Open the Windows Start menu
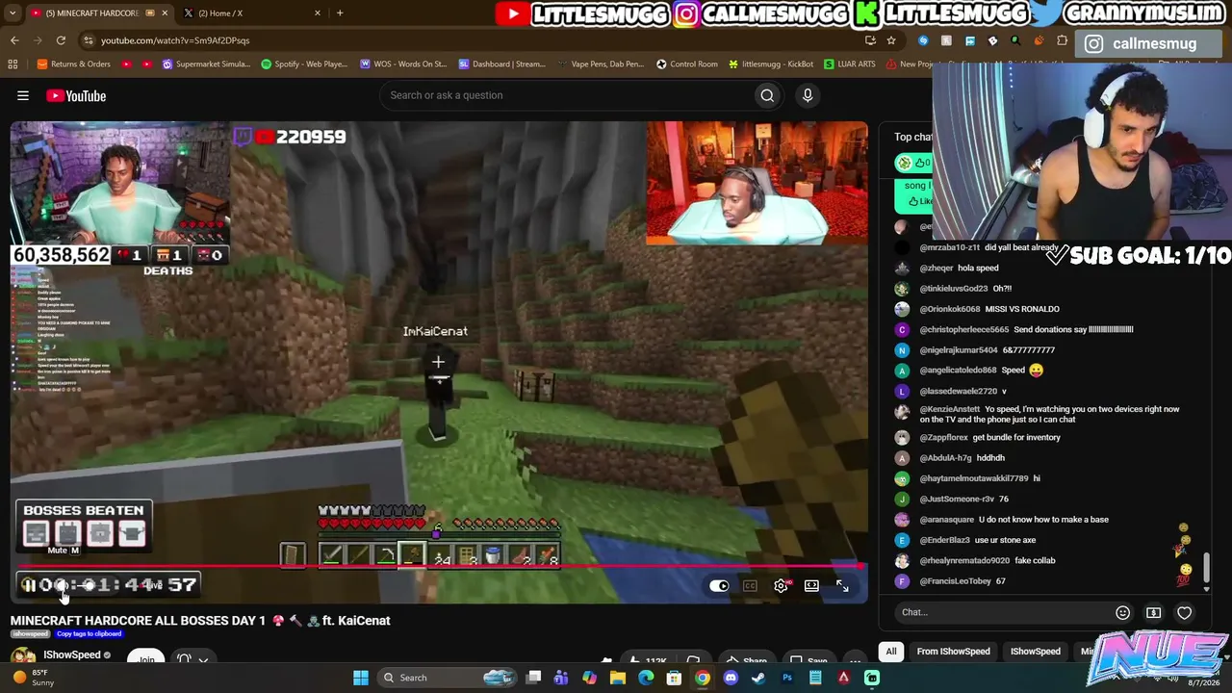This screenshot has width=1232, height=693. click(x=360, y=678)
